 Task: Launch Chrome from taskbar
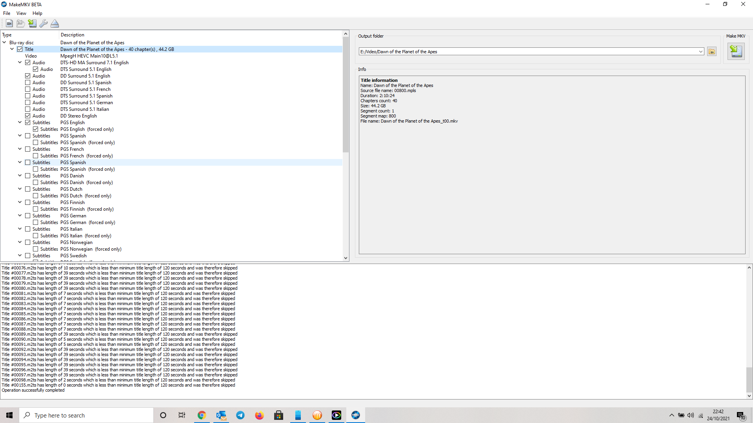(x=202, y=415)
